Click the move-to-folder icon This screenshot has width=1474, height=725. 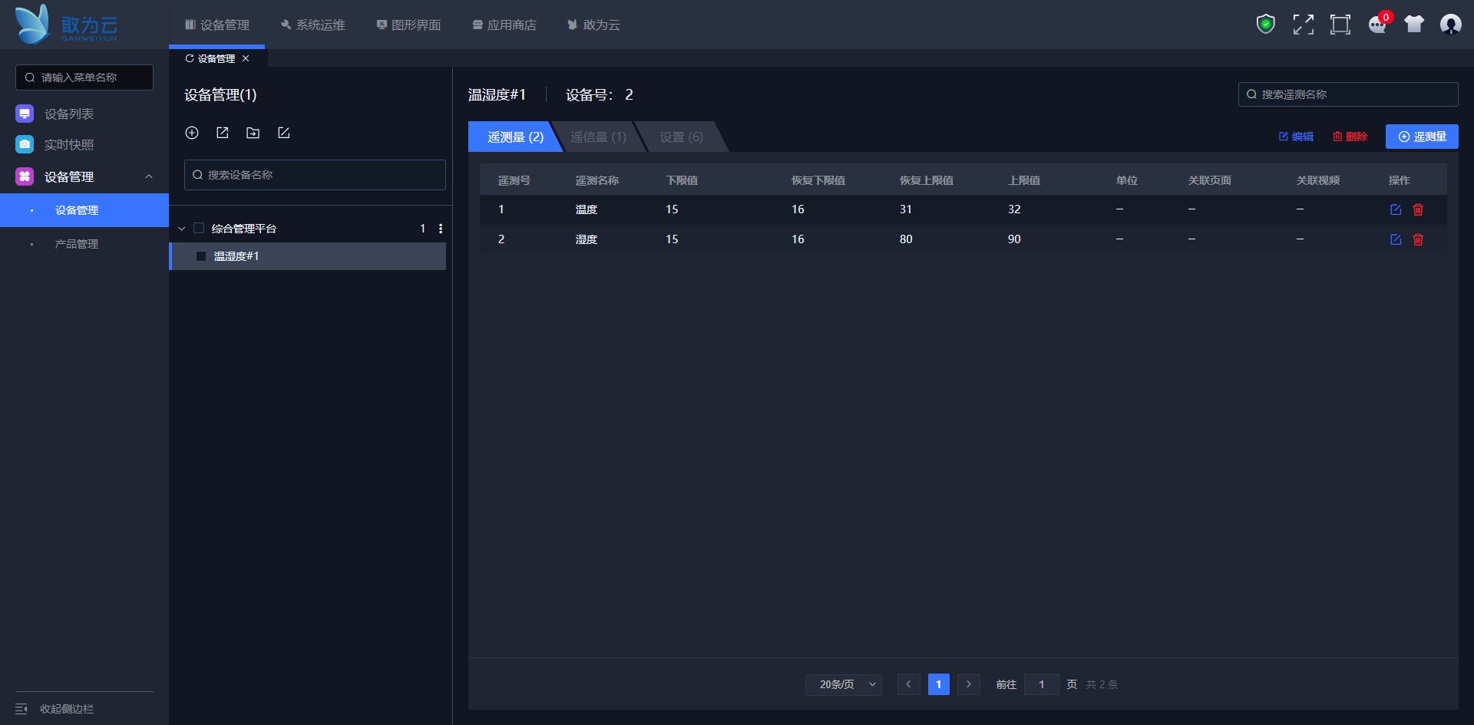(x=253, y=133)
